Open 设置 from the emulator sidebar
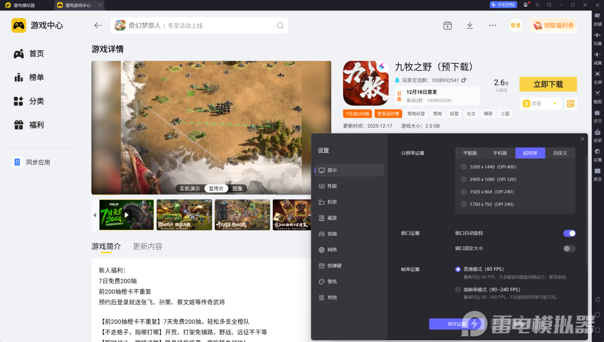The width and height of the screenshot is (604, 342). tap(597, 155)
